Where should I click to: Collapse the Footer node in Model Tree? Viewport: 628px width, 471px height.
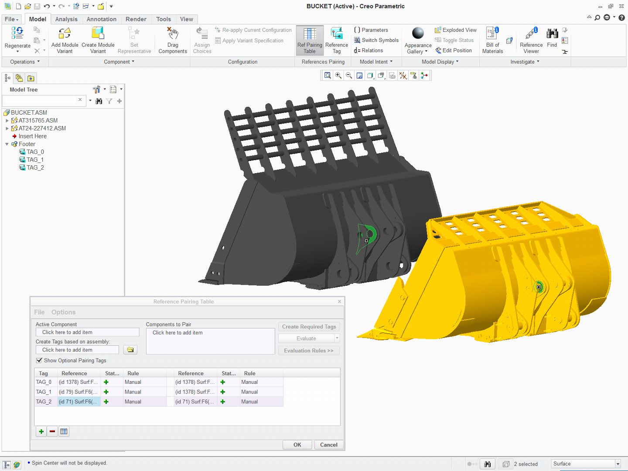6,144
